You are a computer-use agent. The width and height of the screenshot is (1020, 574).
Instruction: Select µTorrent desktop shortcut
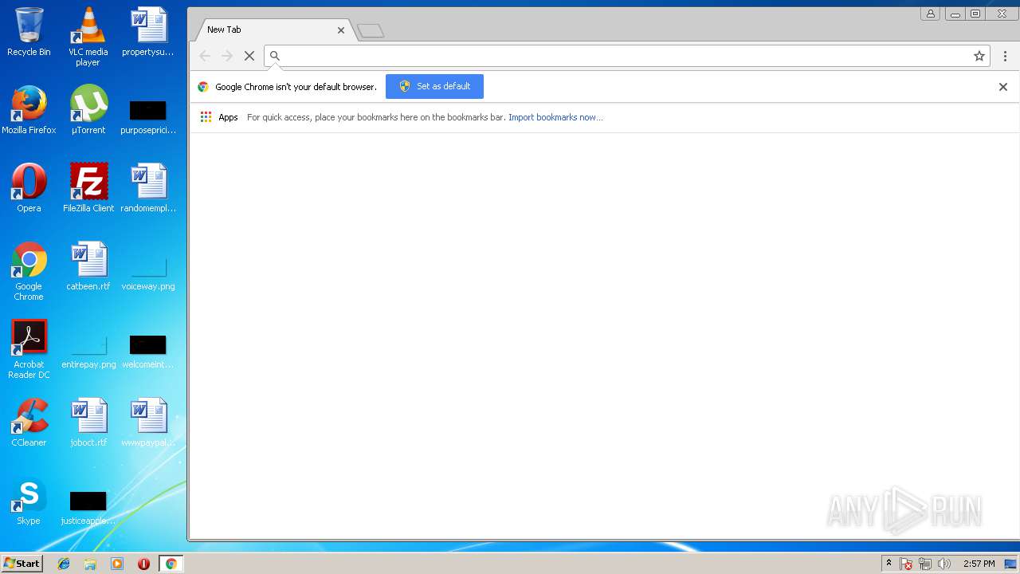(88, 110)
